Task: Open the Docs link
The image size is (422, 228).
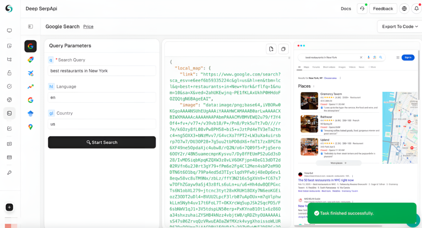Action: point(346,9)
